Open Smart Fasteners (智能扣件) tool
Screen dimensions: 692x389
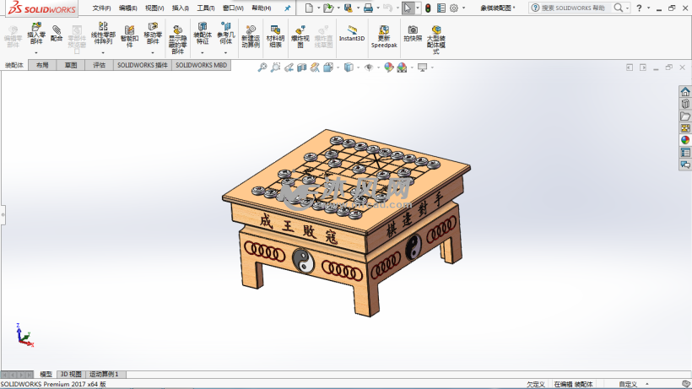pyautogui.click(x=129, y=36)
